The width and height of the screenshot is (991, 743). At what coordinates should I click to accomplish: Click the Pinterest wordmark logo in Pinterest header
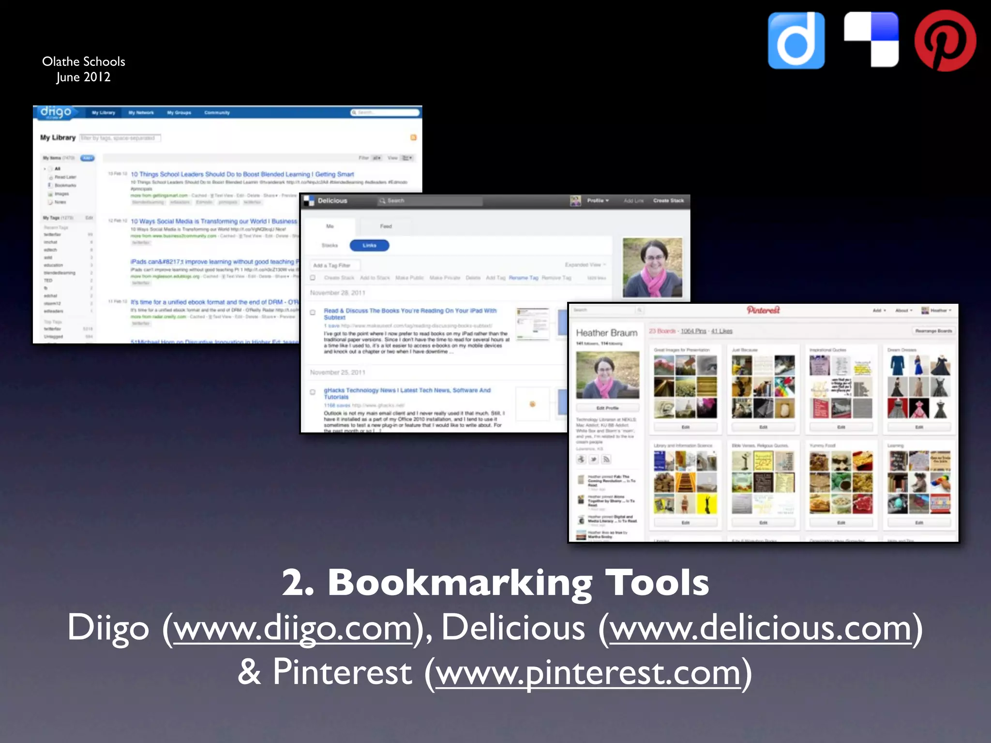pyautogui.click(x=763, y=310)
